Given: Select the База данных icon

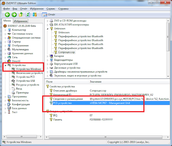Looking at the screenshot, I should click(9, 108).
